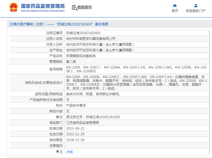Click the 注册证编号 row label
212x158 pixels.
(x=54, y=33)
